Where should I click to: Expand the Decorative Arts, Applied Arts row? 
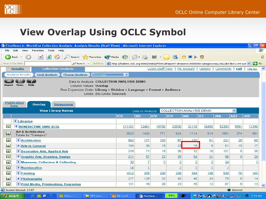tap(18, 151)
